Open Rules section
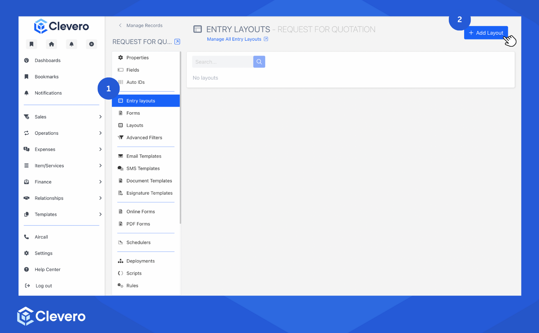 [146, 285]
